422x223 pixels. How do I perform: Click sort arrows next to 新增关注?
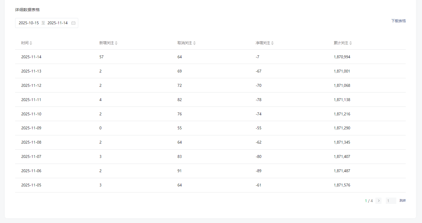point(116,43)
